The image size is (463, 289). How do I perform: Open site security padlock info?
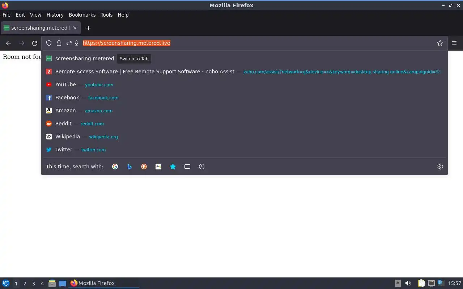tap(59, 43)
